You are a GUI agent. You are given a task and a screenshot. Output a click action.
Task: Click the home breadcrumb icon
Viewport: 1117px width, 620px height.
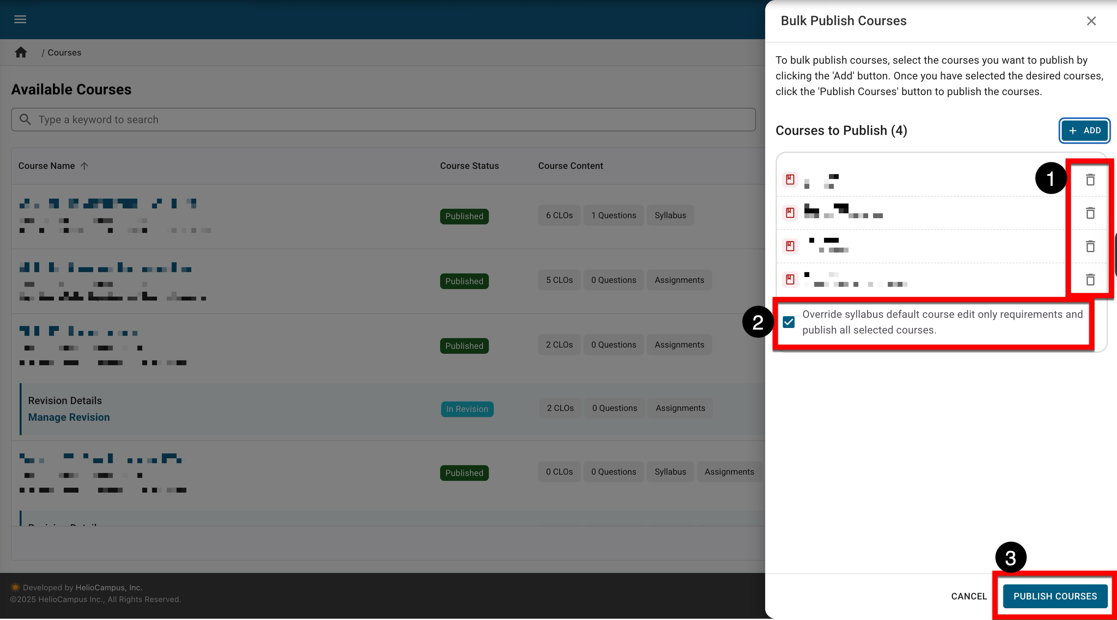(x=21, y=52)
